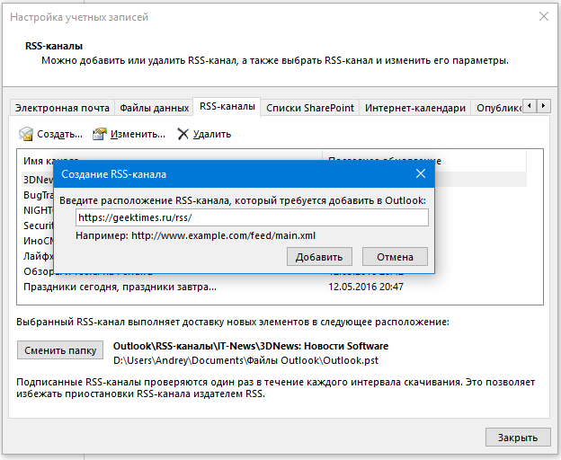Switch to Электронная почта tab

tap(62, 108)
